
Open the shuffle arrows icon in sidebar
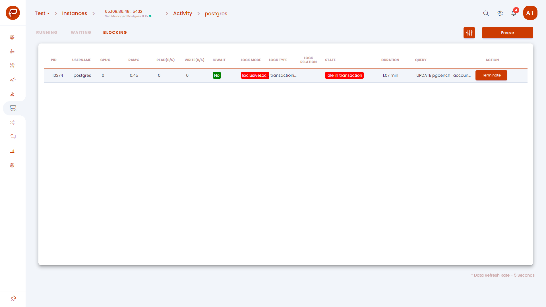coord(12,123)
